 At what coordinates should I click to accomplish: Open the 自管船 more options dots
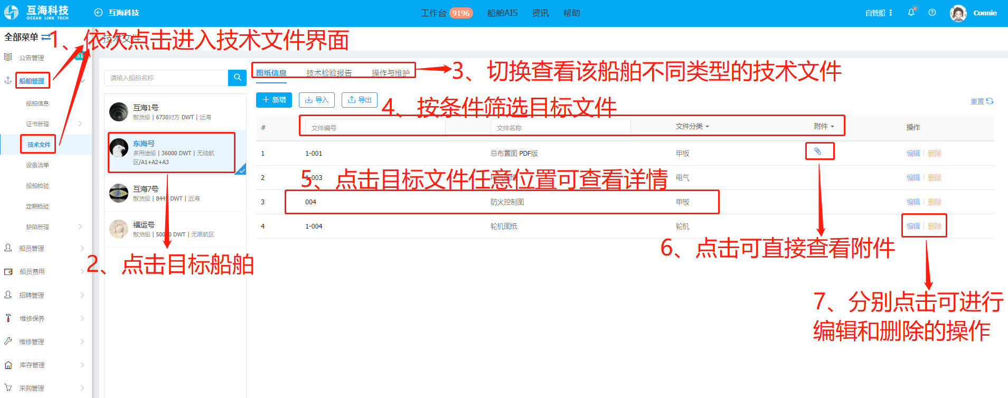tap(891, 13)
